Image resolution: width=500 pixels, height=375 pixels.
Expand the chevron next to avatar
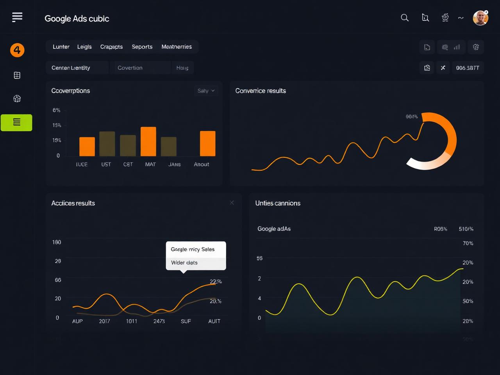click(461, 18)
